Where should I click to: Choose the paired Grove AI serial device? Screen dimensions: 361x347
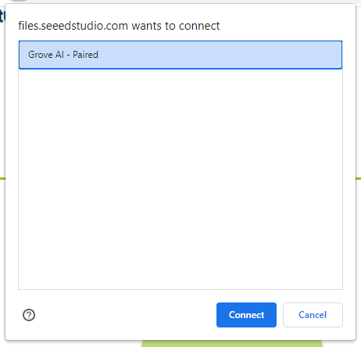pos(180,55)
